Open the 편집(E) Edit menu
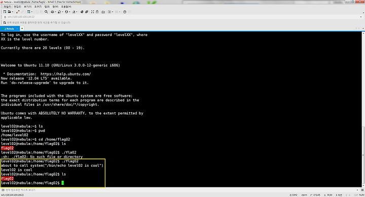 tap(17, 7)
